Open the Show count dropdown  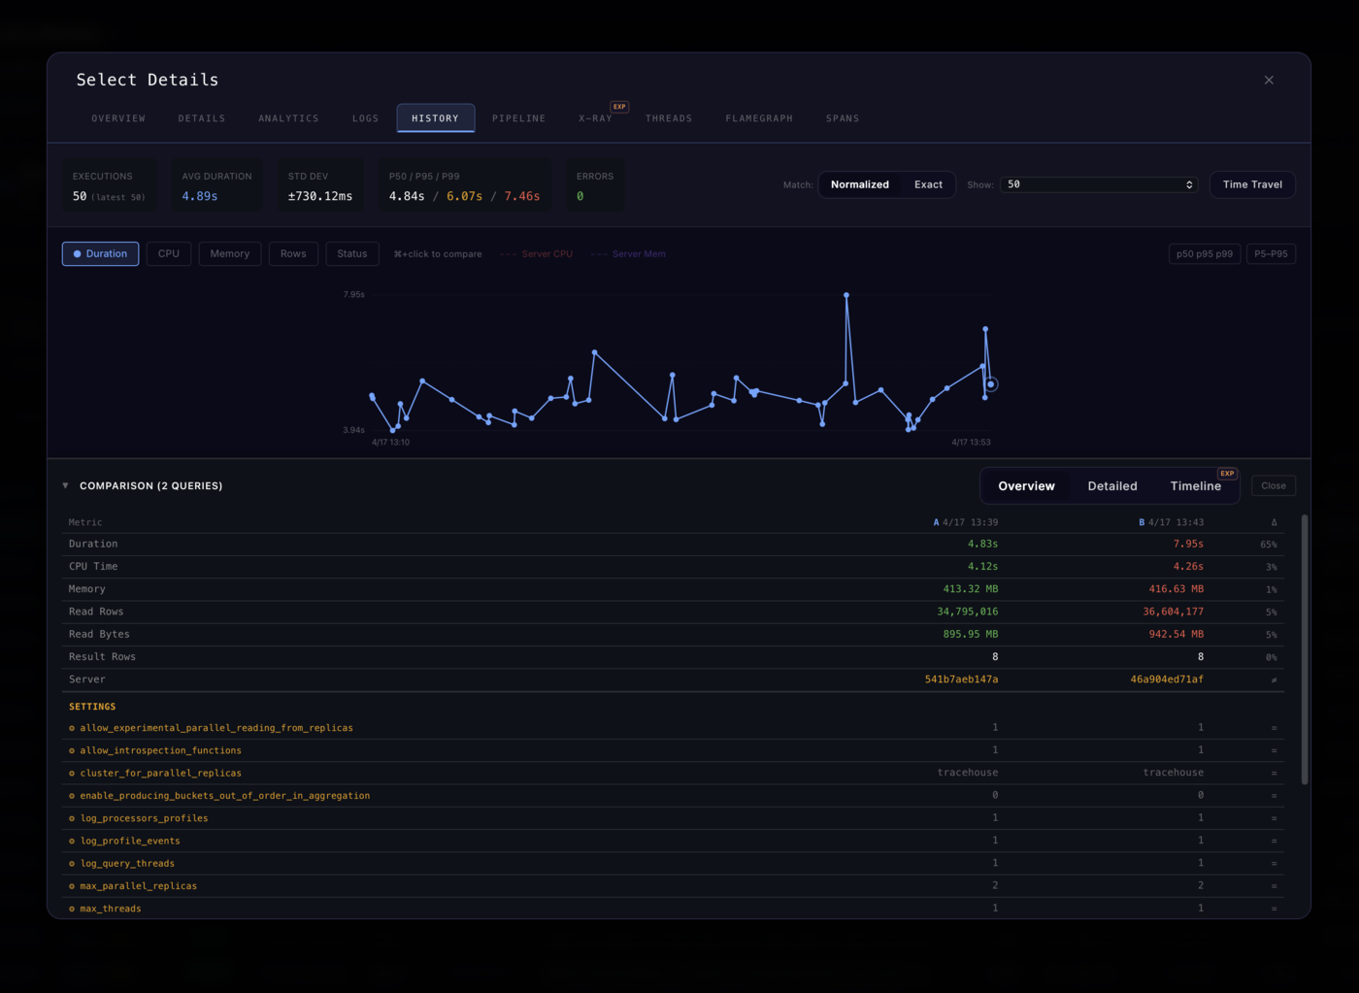coord(1099,184)
